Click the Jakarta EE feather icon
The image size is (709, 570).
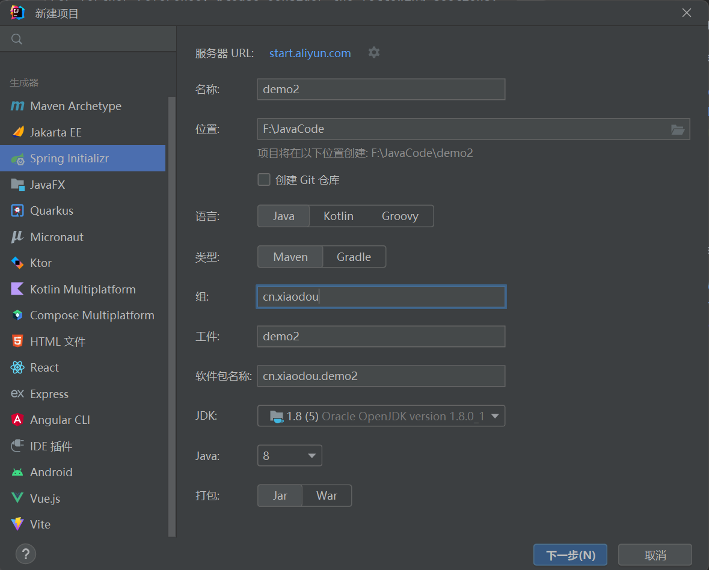(18, 132)
